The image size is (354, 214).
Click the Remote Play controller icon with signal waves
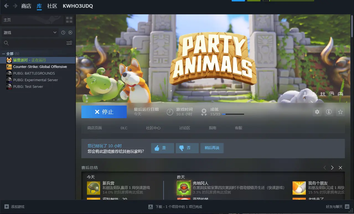pyautogui.click(x=331, y=94)
